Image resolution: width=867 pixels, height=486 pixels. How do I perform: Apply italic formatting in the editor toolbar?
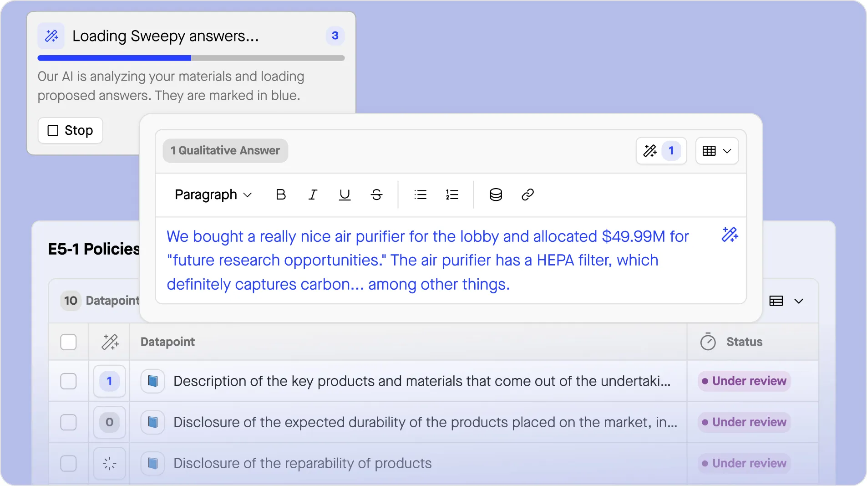click(x=313, y=195)
